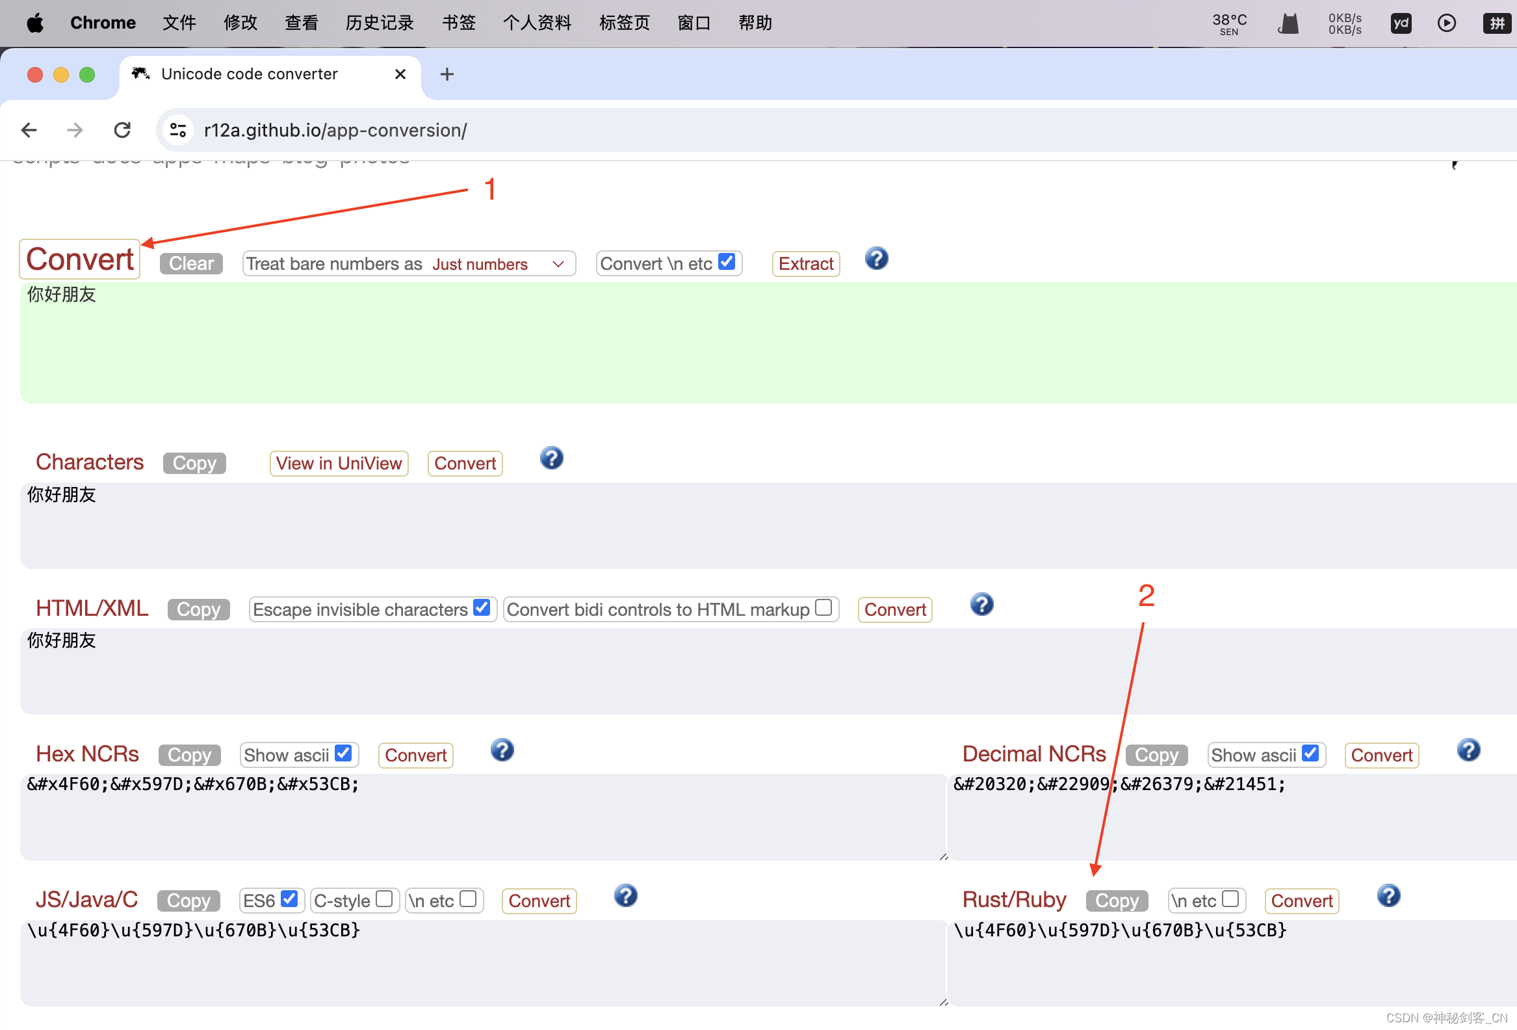
Task: Toggle the Convert \n etc checkbox
Action: click(x=727, y=262)
